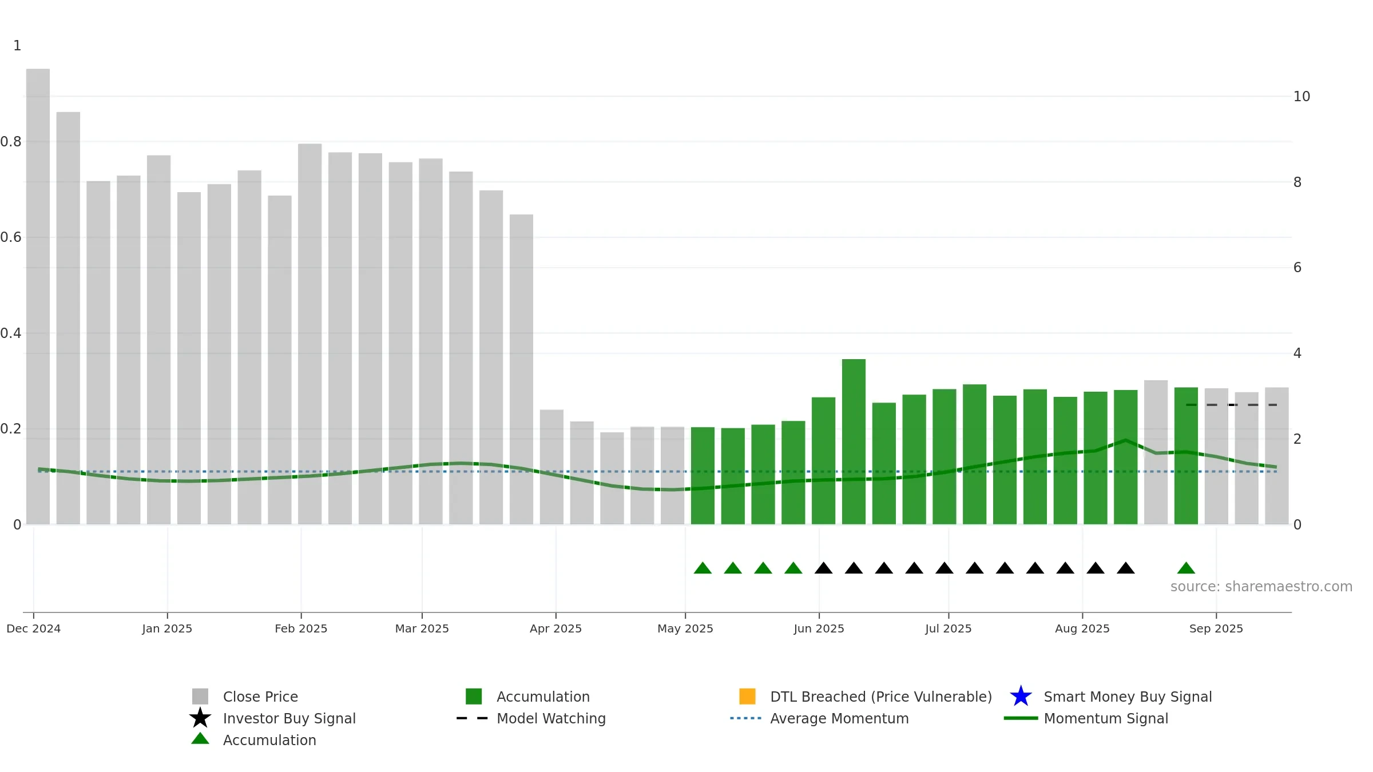Click the blue Smart Money Buy Signal star
This screenshot has height=772, width=1373.
coord(1021,696)
